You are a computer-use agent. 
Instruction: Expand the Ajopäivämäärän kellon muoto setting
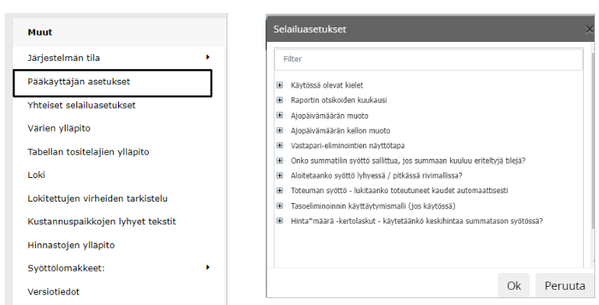point(280,131)
